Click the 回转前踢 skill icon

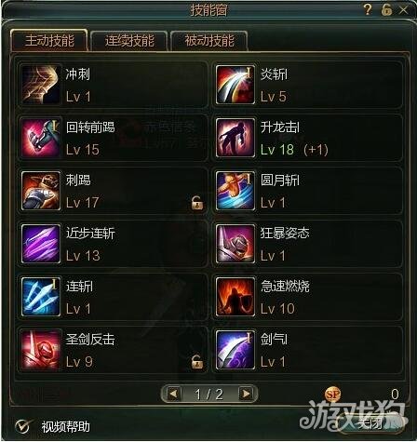click(x=41, y=138)
